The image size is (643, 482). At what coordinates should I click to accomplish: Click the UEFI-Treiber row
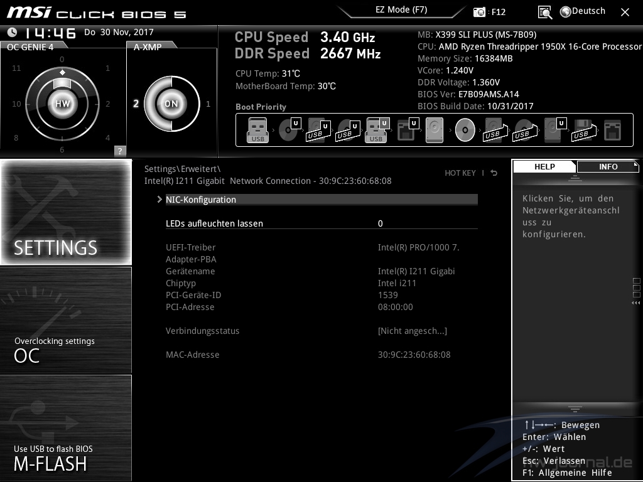tap(321, 247)
